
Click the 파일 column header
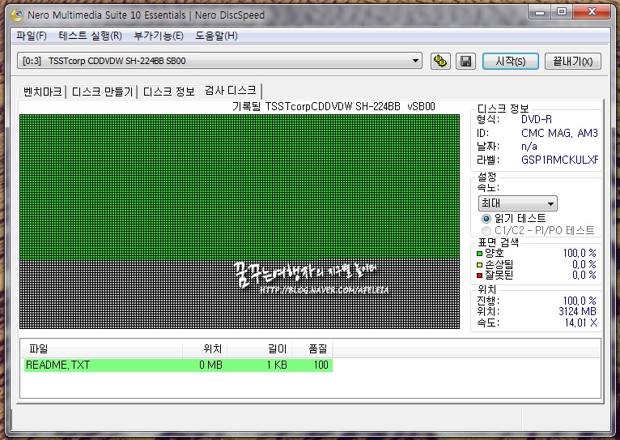coord(102,349)
